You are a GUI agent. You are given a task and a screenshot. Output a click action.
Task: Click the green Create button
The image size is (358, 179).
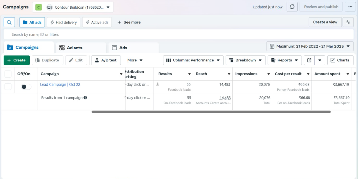point(17,60)
